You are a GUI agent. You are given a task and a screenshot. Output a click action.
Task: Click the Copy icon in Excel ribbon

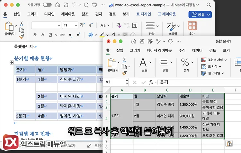pyautogui.click(x=124, y=66)
